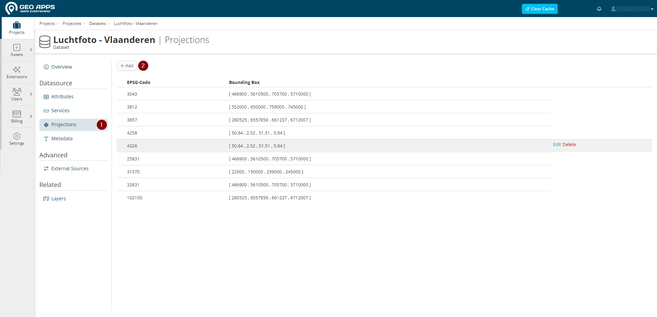
Task: Select EPSG code 102100
Action: [134, 198]
